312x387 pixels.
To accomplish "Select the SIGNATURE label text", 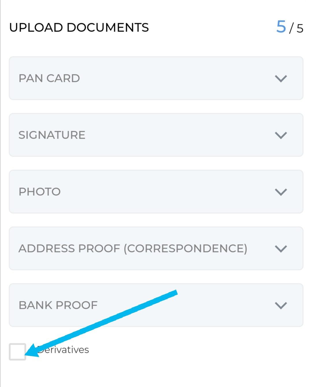I will click(x=52, y=135).
